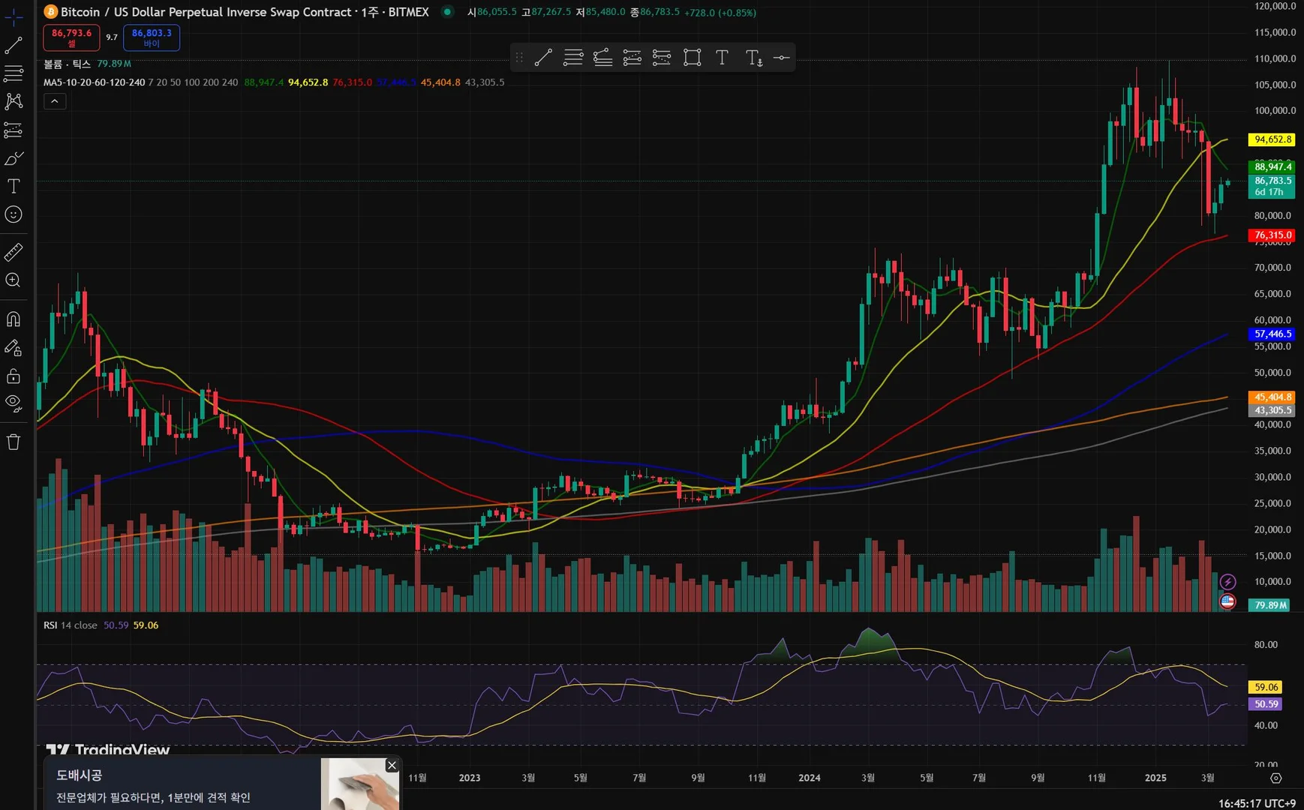The image size is (1304, 810).
Task: Click the red 76,315.0 price label
Action: coord(1272,235)
